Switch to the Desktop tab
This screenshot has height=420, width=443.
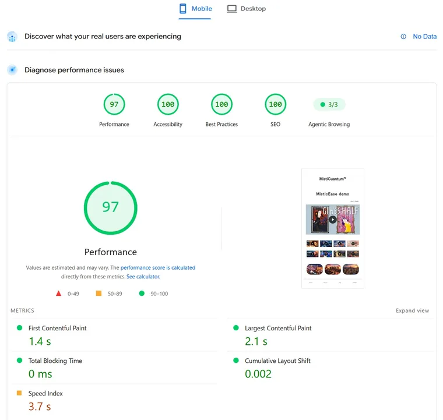tap(247, 9)
